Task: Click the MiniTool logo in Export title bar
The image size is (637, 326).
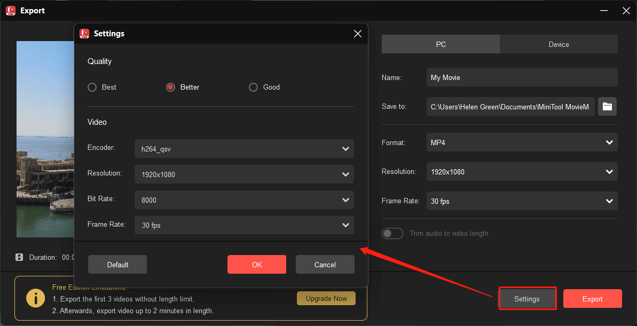Action: [x=11, y=11]
